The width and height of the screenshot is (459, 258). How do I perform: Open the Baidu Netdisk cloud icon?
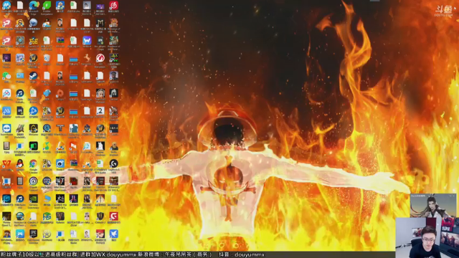[6, 94]
